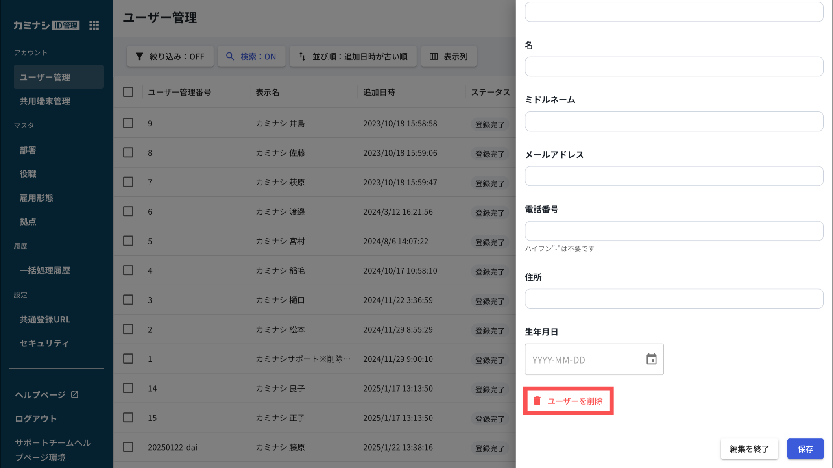Image resolution: width=833 pixels, height=468 pixels.
Task: Click the display columns icon
Action: (434, 57)
